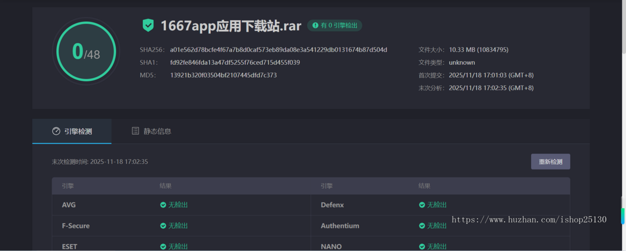Click the file title 1667app应用下载站.rar
Screen dimensions: 626x251
[x=231, y=25]
